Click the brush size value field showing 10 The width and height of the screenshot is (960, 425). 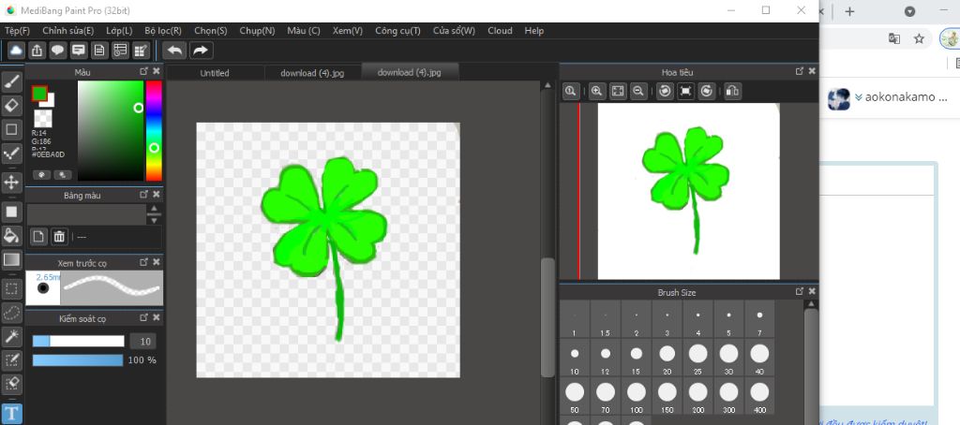tap(142, 342)
